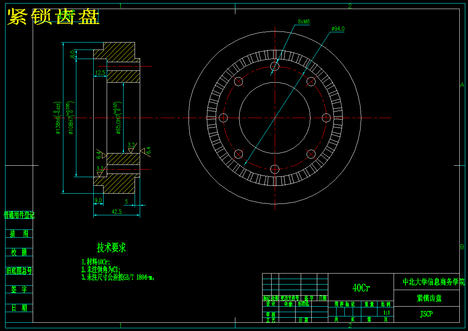Click the 技术要求 heading
Screen dimensions: 468x331
(111, 248)
